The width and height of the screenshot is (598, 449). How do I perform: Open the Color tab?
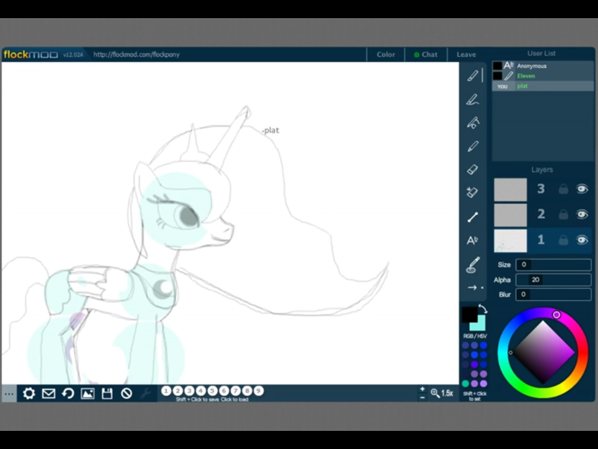(385, 54)
